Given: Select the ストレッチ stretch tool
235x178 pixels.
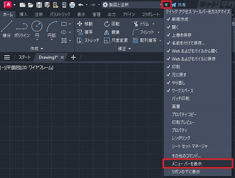Looking at the screenshot, I should pyautogui.click(x=88, y=40).
